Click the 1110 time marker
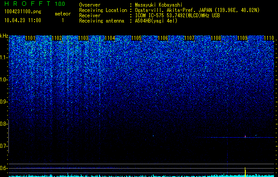278x177 pixels. 269,38
